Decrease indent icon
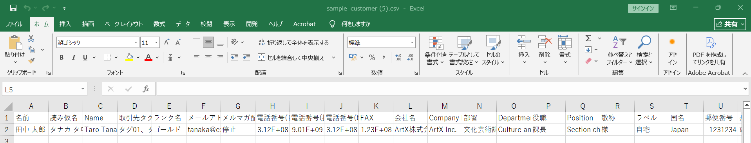 (234, 57)
